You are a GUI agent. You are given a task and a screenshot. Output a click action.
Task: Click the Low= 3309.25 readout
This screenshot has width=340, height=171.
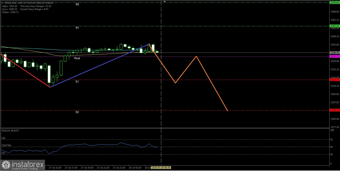9,9
